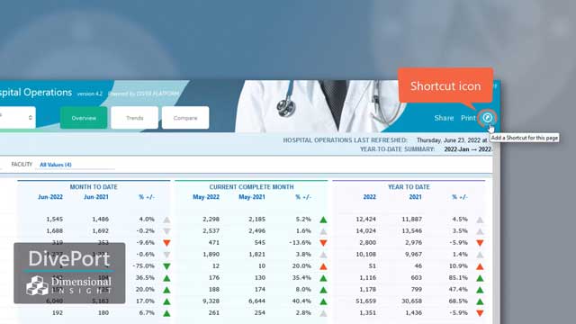
Task: Click the Add a Shortcut icon
Action: (487, 118)
